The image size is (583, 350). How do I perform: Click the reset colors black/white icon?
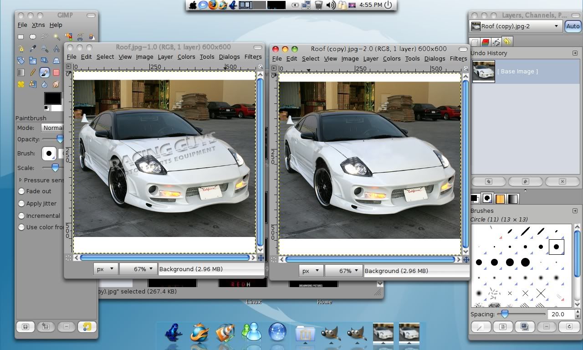46,108
